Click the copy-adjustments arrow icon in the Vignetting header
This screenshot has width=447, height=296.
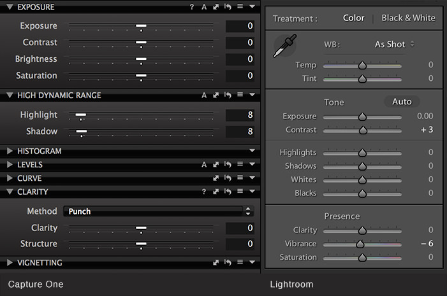click(216, 262)
